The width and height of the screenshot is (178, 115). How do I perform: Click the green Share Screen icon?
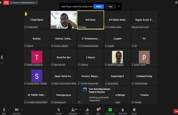[110, 110]
